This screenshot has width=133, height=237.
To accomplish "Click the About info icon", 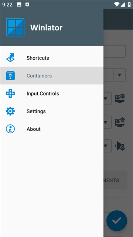I will coord(10,129).
